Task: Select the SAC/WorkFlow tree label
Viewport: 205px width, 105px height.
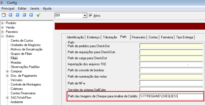Action: point(21,98)
